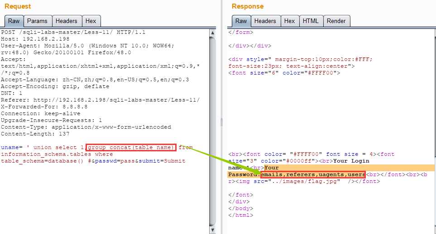Image resolution: width=436 pixels, height=234 pixels.
Task: Click the Request panel title
Action: pyautogui.click(x=18, y=6)
